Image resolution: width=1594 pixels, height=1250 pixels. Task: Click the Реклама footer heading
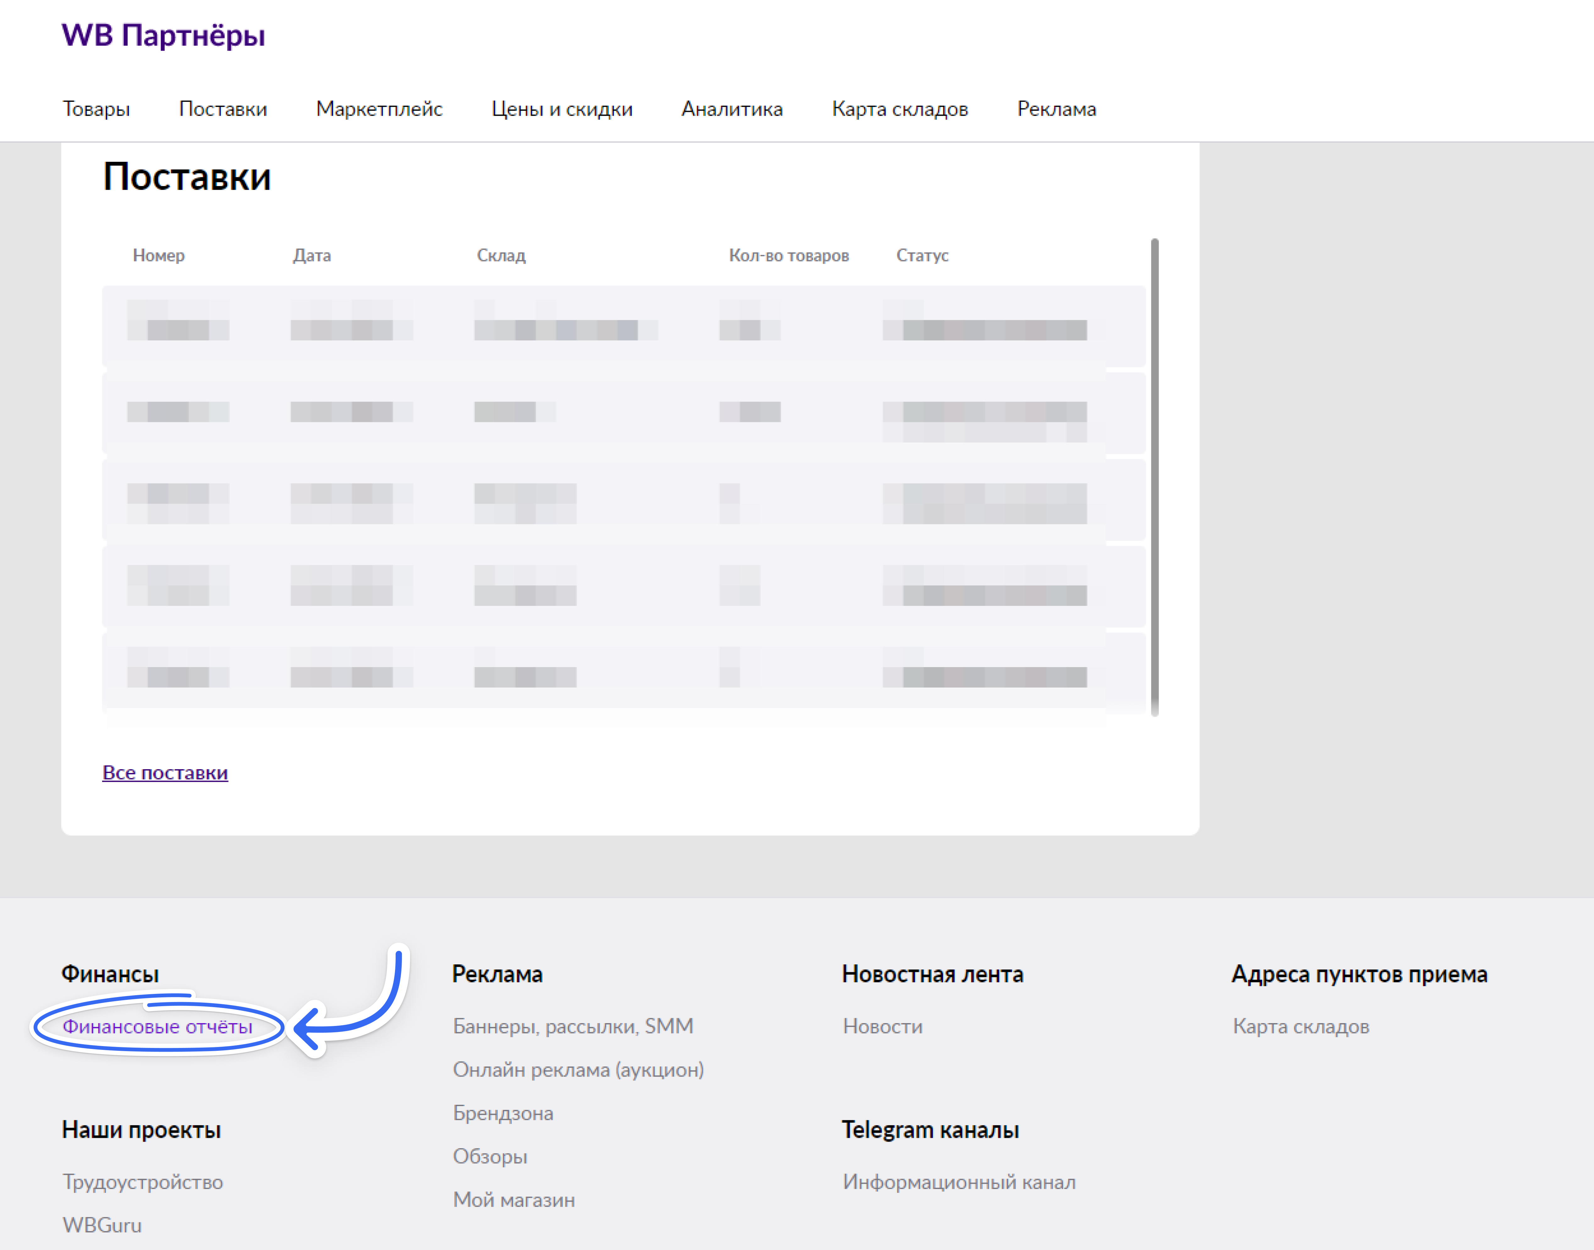click(x=498, y=974)
